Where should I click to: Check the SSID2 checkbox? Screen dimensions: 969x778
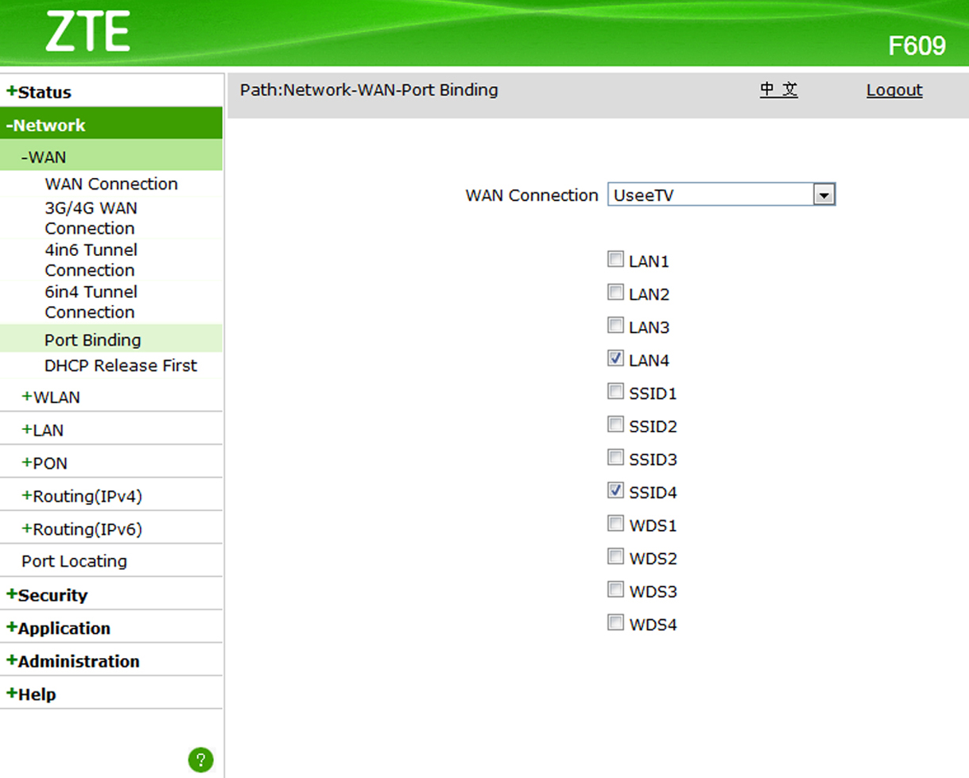615,425
